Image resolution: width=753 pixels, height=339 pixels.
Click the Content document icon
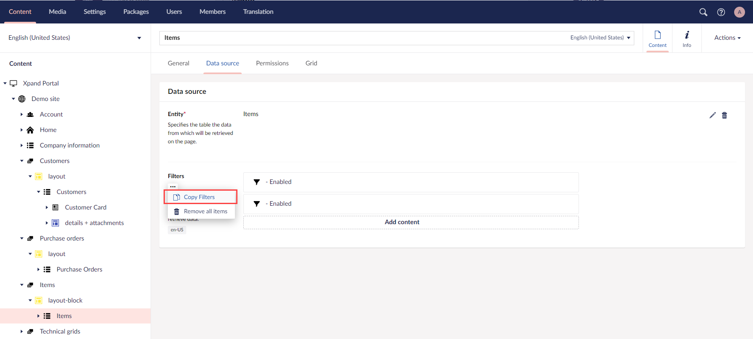coord(657,38)
